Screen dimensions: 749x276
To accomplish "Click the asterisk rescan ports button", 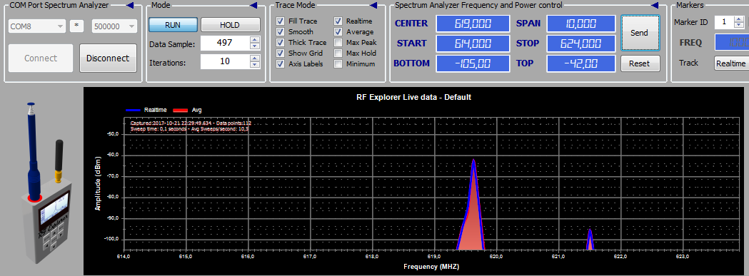I will click(x=76, y=26).
